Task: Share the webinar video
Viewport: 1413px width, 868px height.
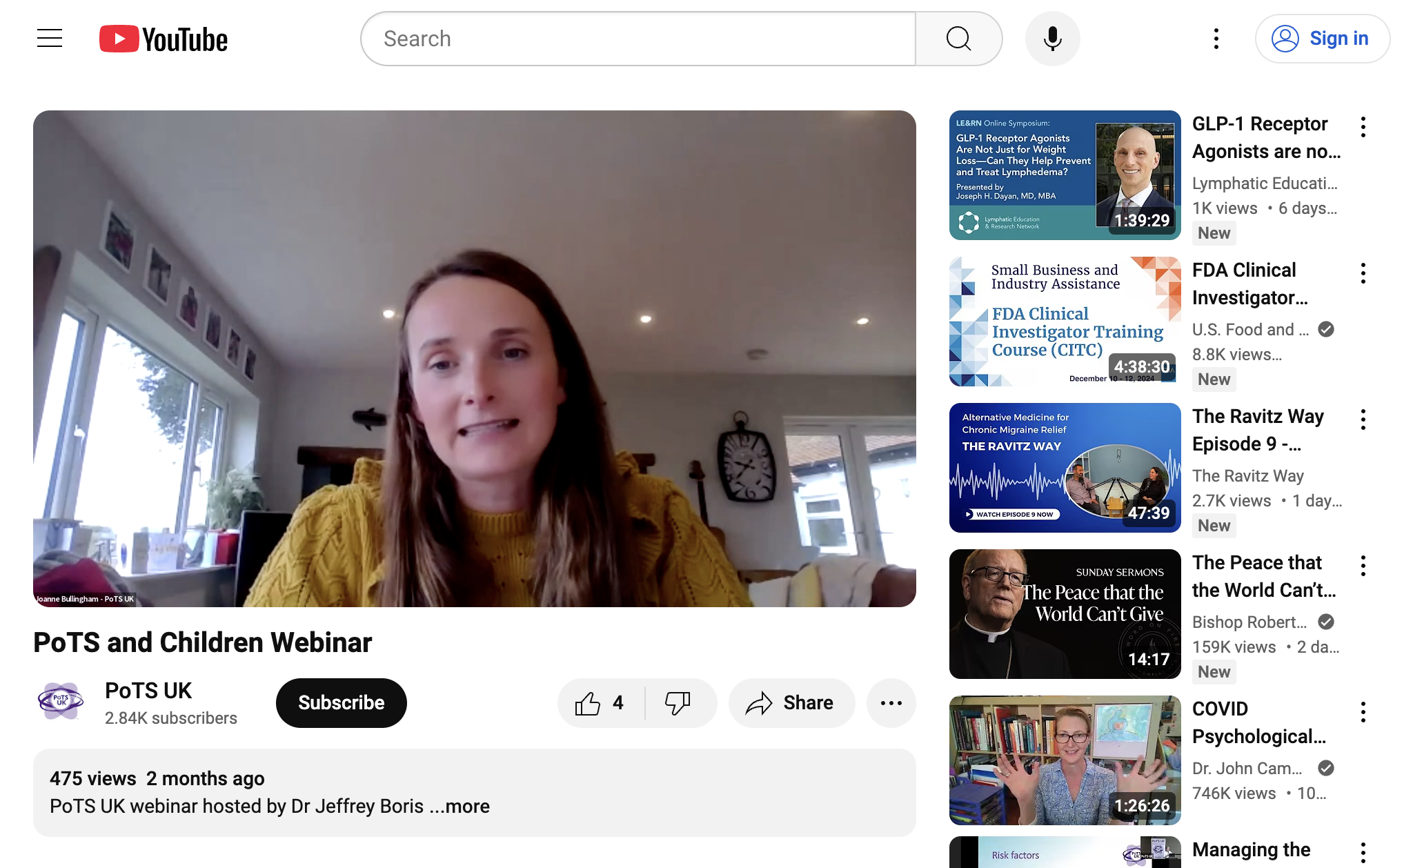Action: (x=791, y=703)
